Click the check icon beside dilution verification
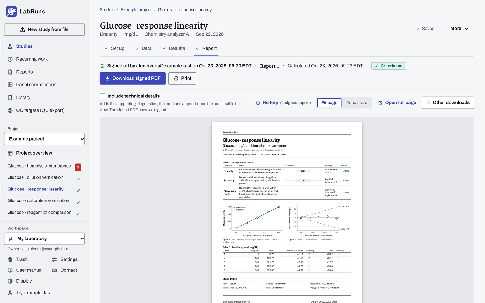 pyautogui.click(x=78, y=179)
